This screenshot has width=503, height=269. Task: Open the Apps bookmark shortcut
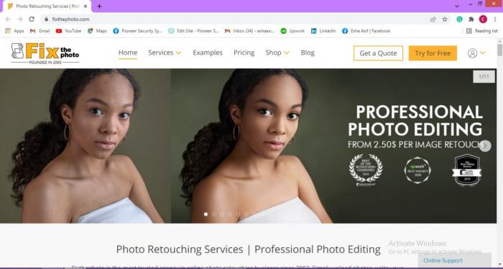(x=15, y=31)
